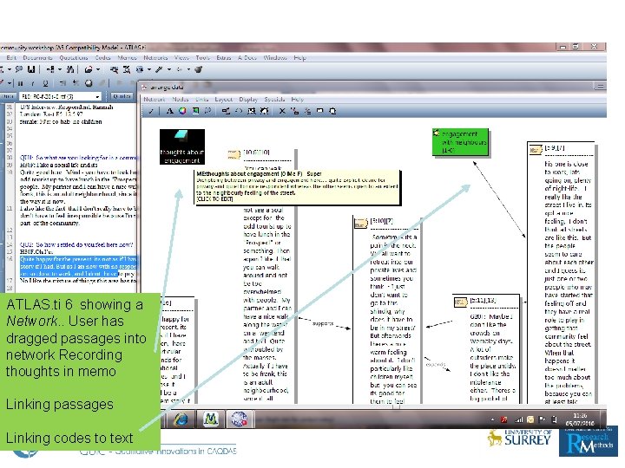
Task: Open the Quotations menu
Action: point(74,58)
